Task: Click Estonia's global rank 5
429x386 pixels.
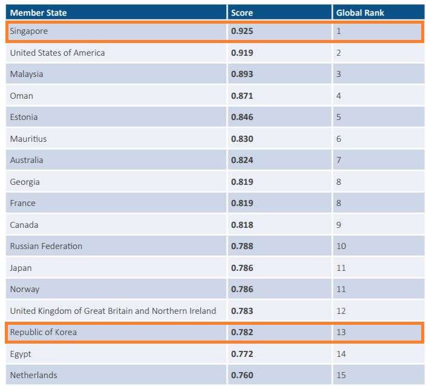Action: tap(339, 117)
